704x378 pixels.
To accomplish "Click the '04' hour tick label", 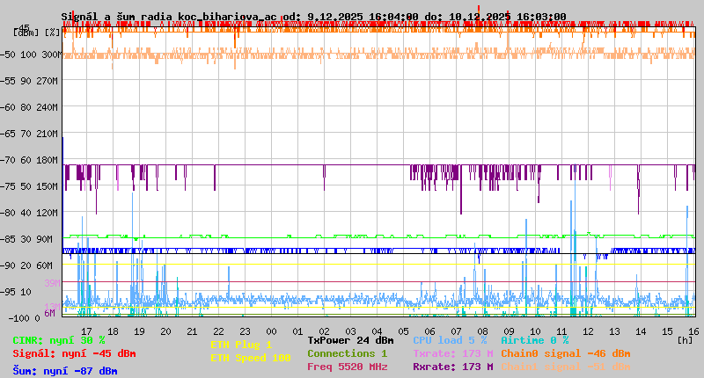I will coord(378,331).
